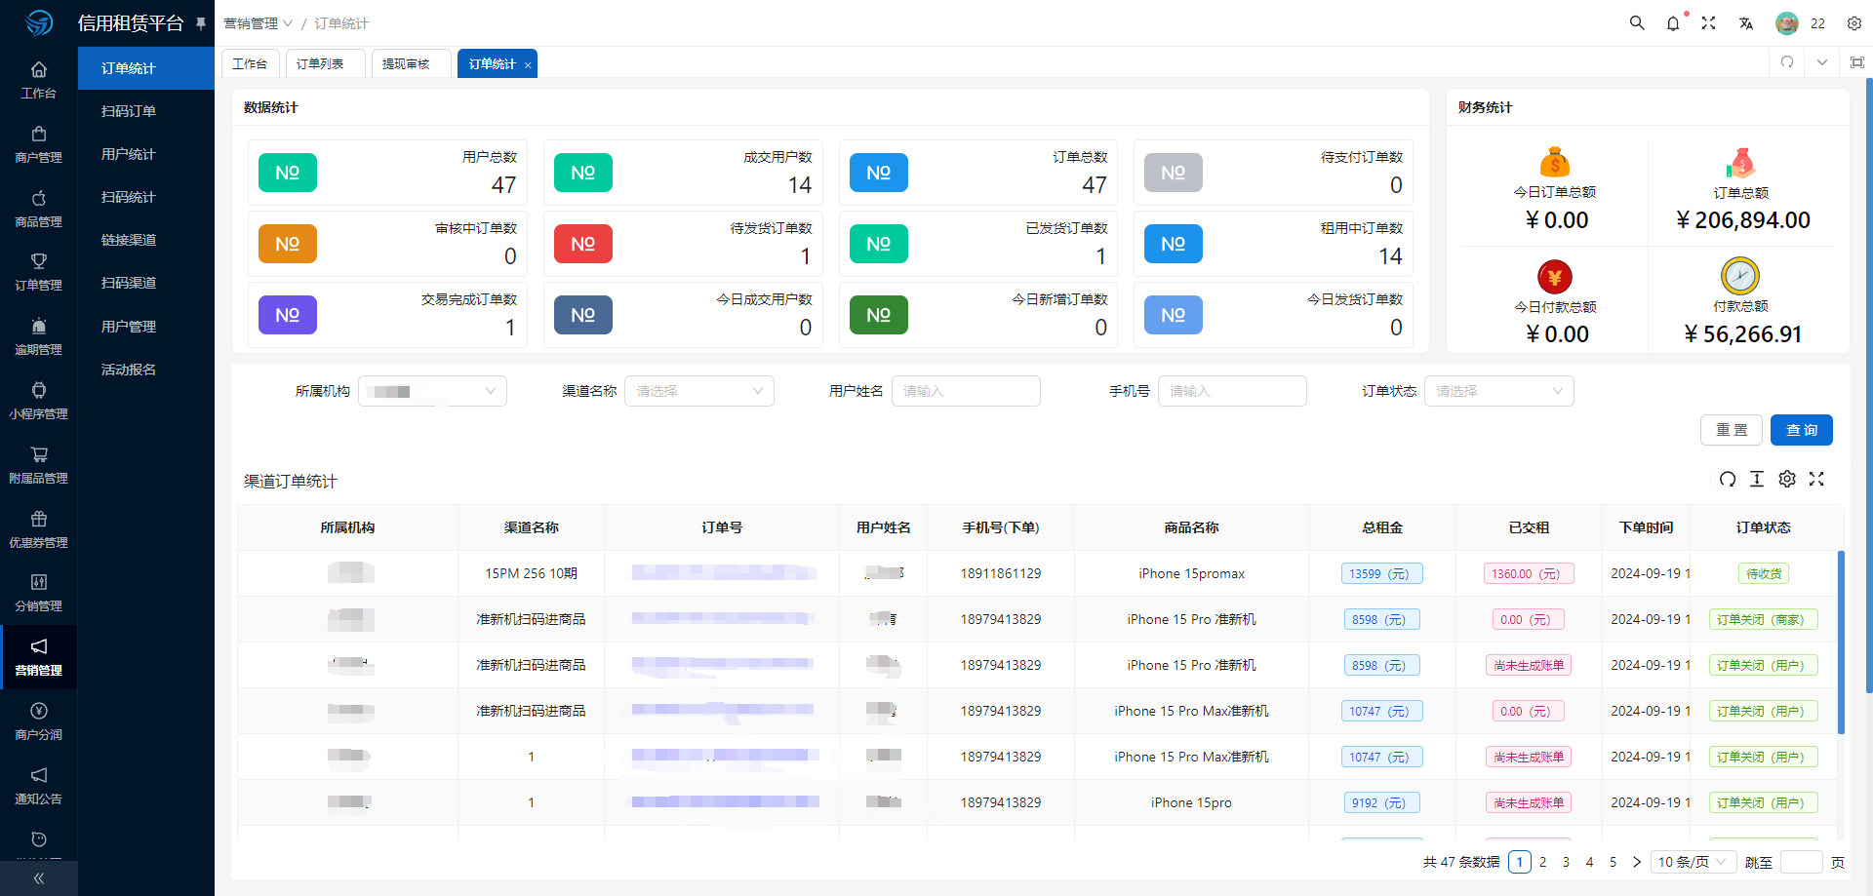The width and height of the screenshot is (1873, 896).
Task: Toggle fullscreen from the header icon
Action: point(1708,23)
